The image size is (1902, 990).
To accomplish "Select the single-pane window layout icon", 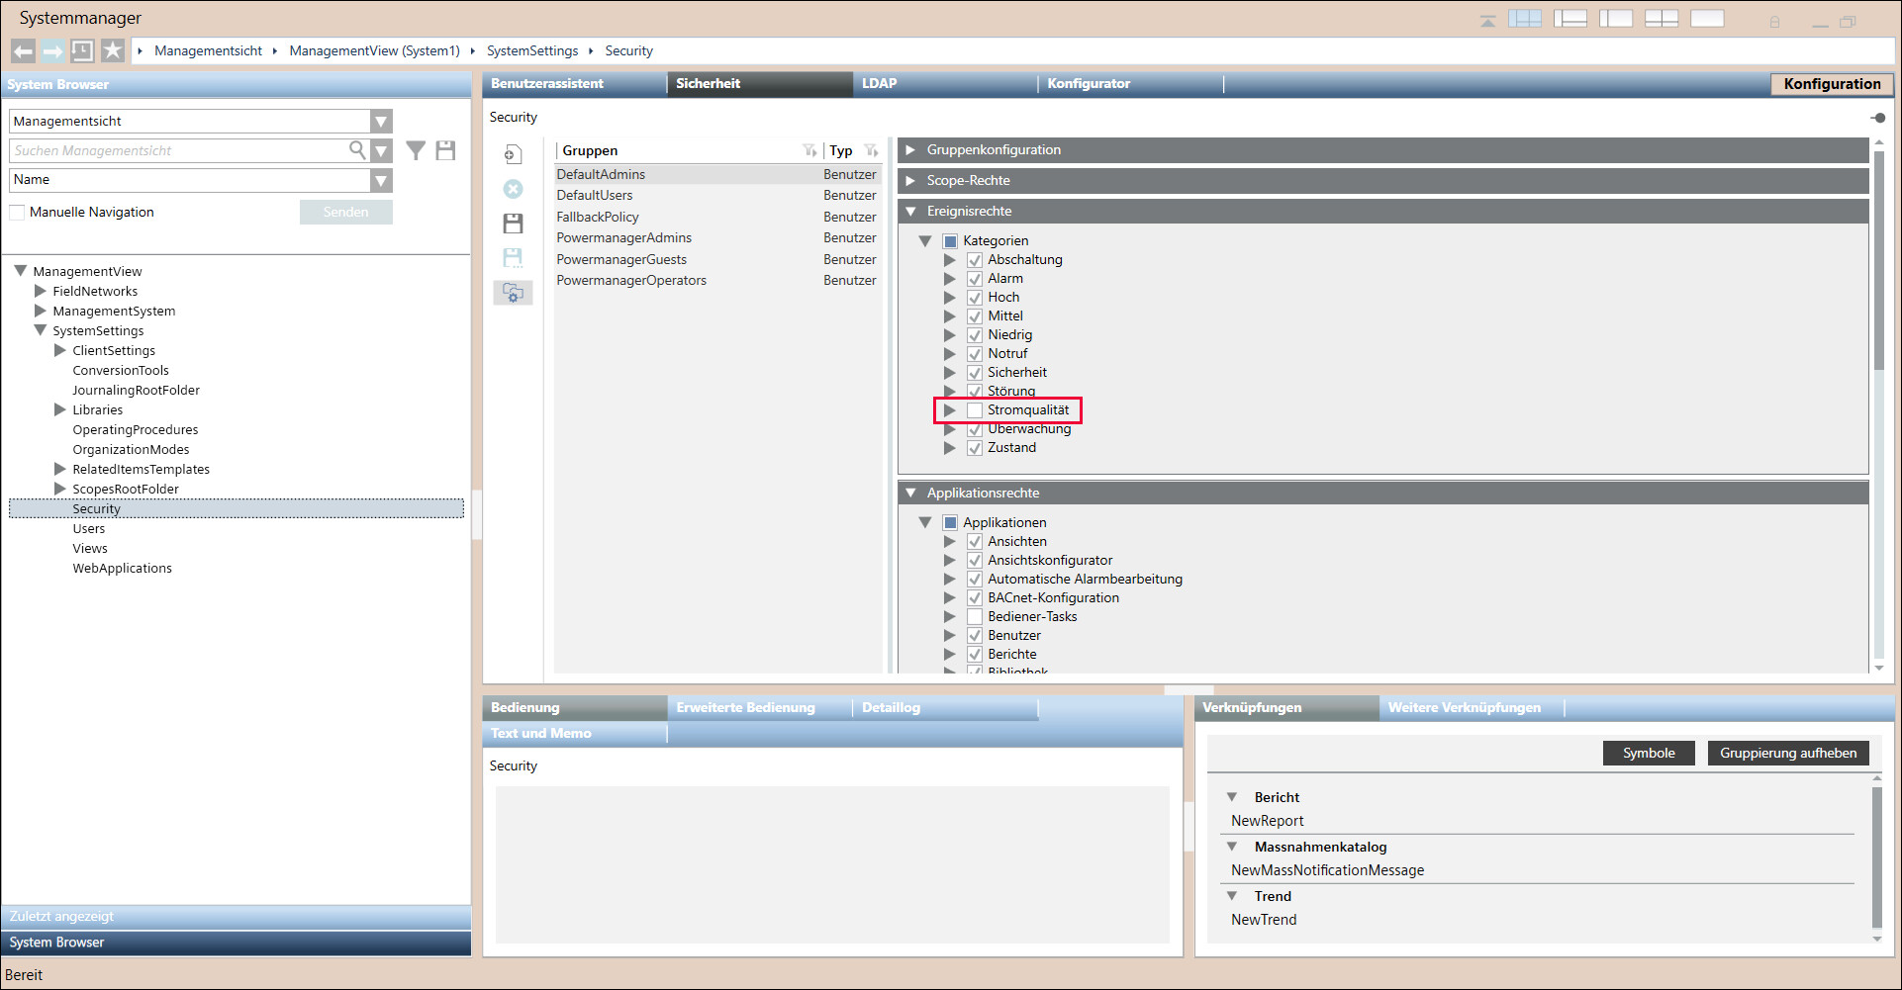I will (x=1707, y=19).
